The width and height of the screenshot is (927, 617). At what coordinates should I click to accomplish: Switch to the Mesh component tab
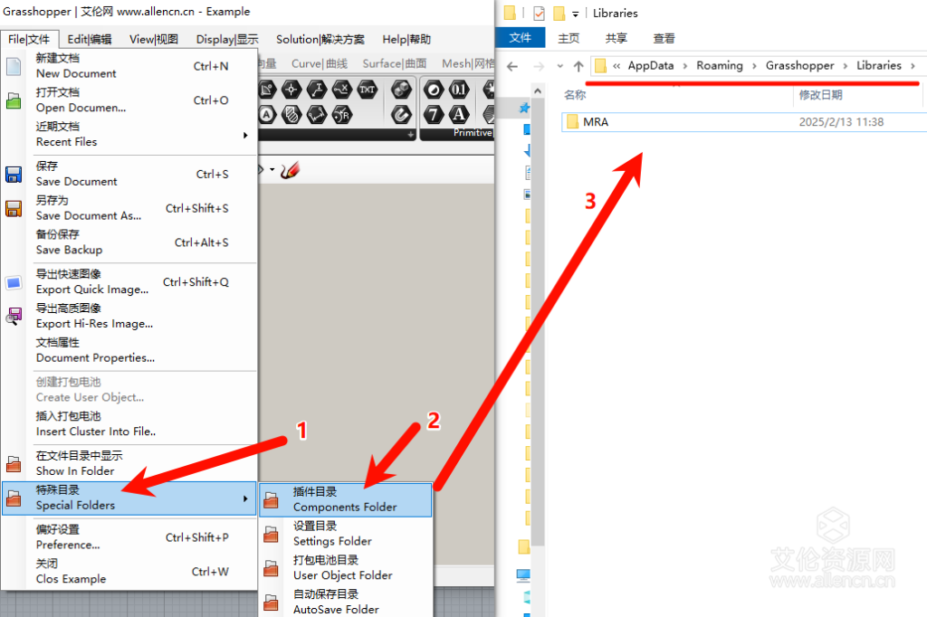coord(468,64)
